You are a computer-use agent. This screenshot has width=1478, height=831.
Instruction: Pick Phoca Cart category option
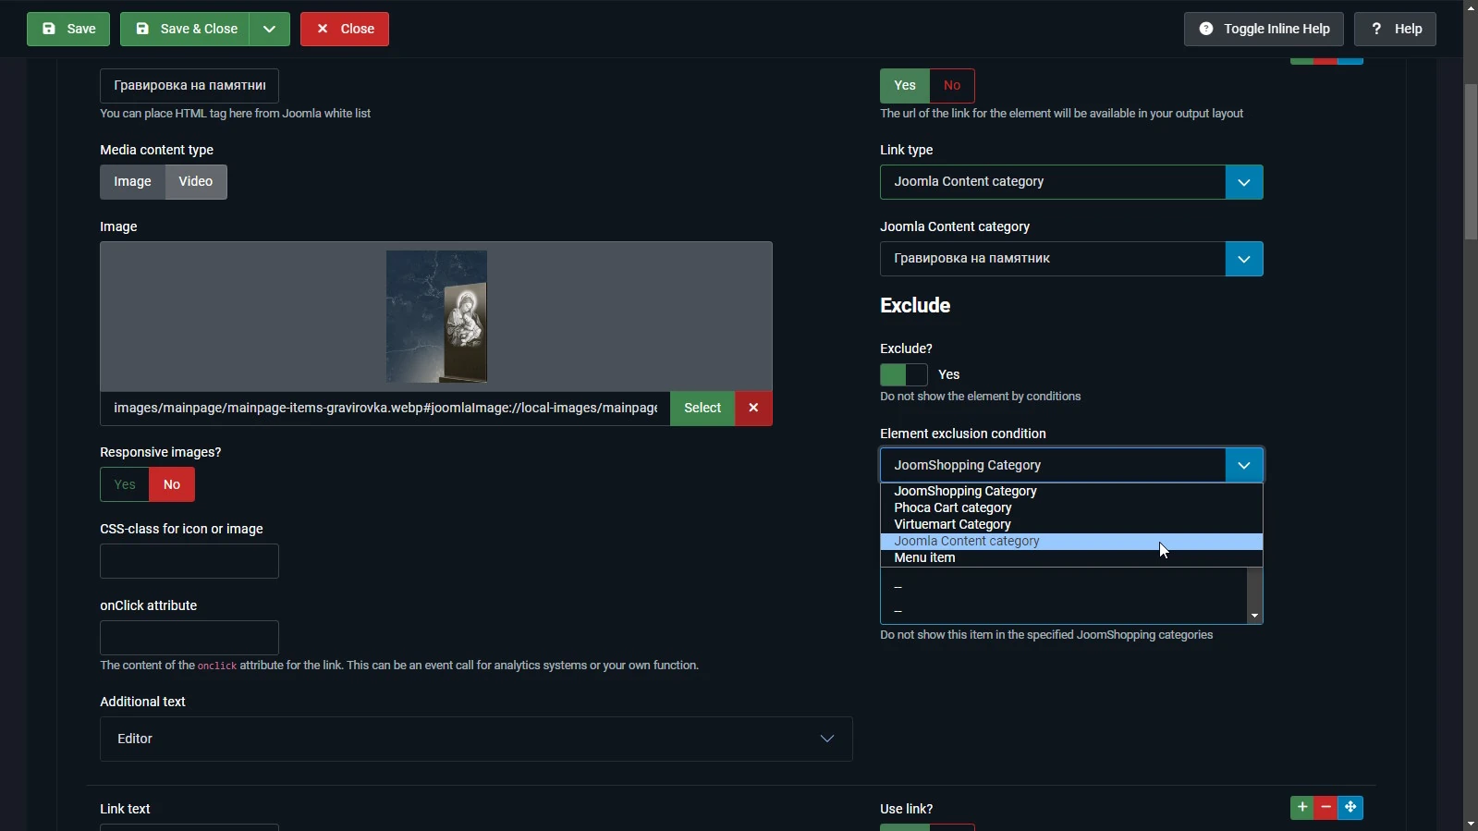[952, 508]
